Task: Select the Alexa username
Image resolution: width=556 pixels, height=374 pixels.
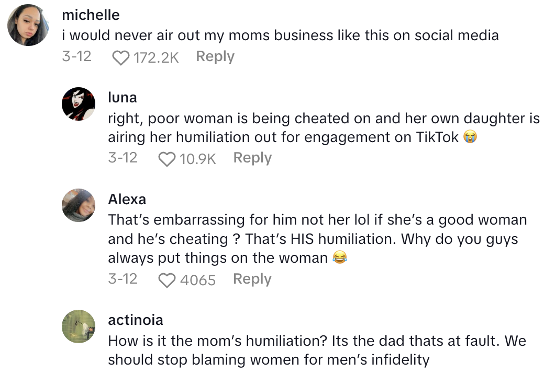Action: 127,199
